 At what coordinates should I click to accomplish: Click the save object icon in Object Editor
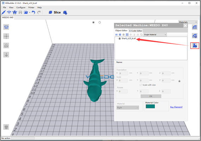(x=117, y=34)
